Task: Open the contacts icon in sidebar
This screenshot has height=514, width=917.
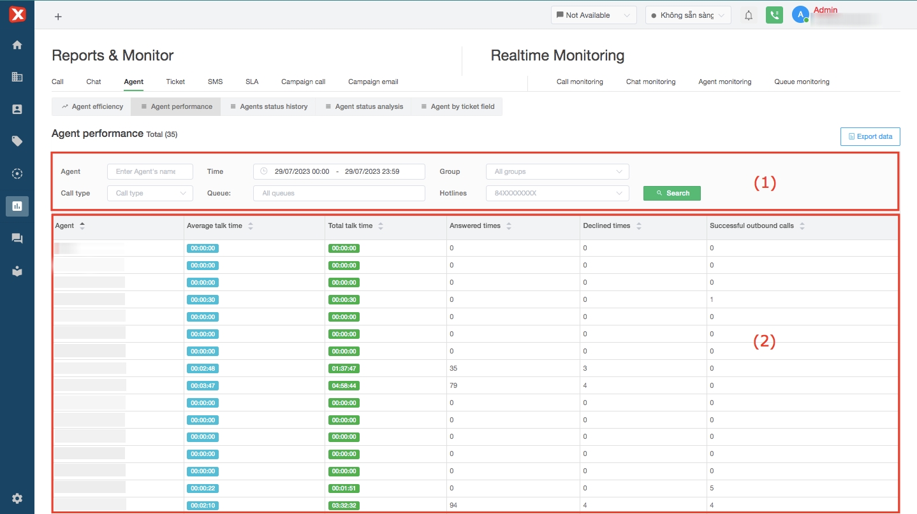Action: (x=17, y=109)
